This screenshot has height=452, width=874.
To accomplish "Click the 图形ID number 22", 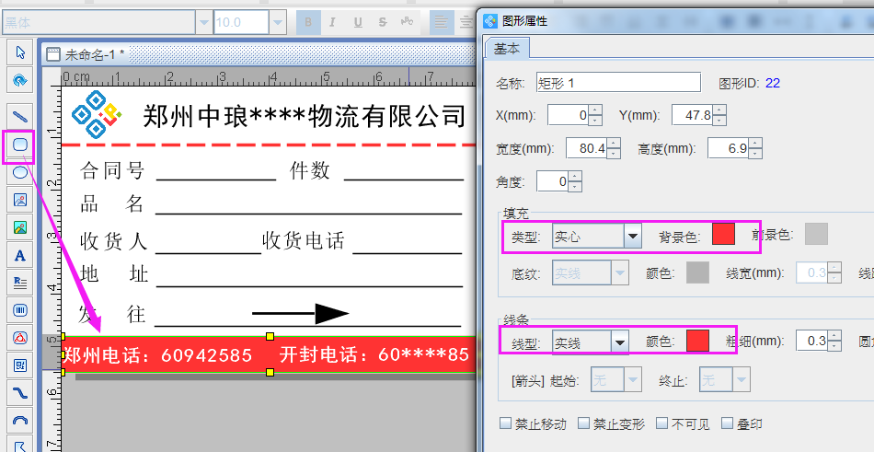I will pos(772,83).
